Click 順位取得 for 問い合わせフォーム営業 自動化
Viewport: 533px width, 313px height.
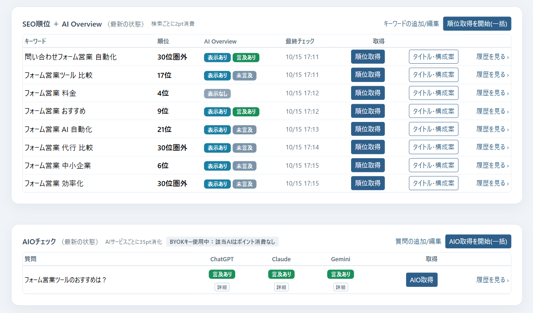click(x=368, y=57)
